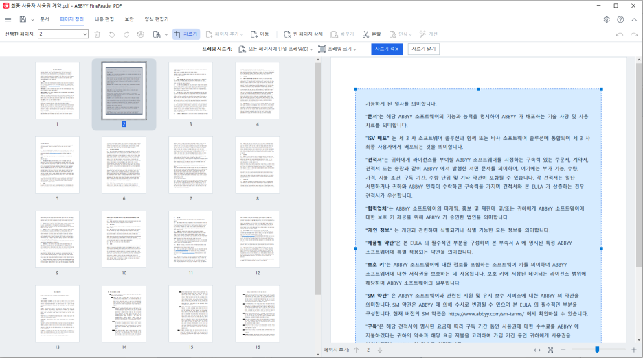Click the undo arrow icon
This screenshot has height=358, width=643.
[620, 35]
